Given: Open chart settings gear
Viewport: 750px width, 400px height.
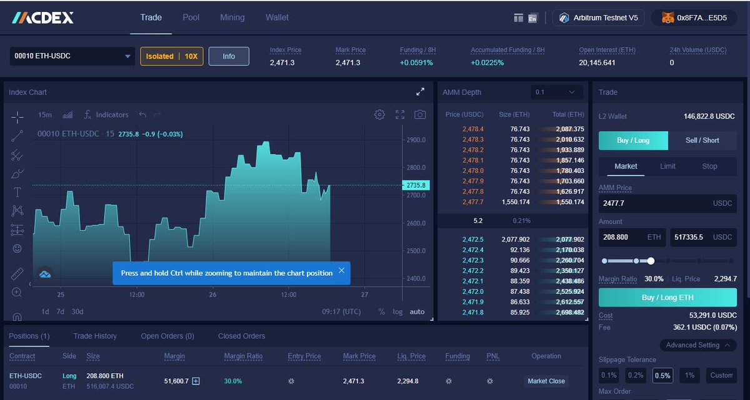Looking at the screenshot, I should tap(379, 115).
